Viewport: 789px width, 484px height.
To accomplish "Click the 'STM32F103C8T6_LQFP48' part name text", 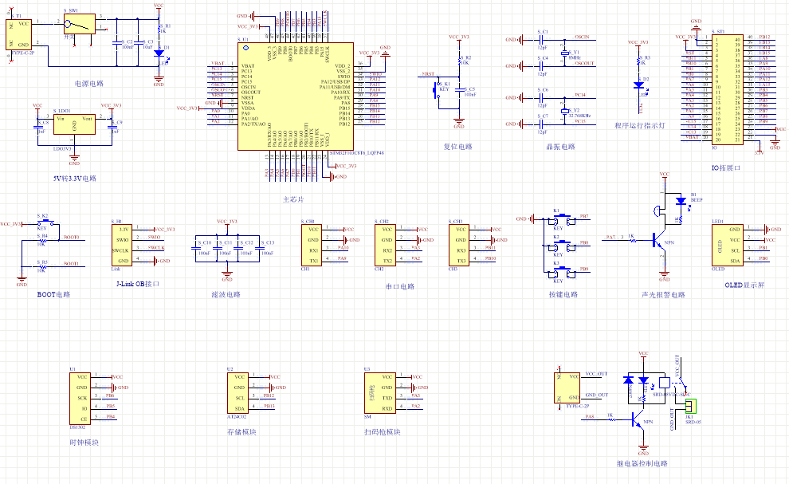I will (357, 152).
